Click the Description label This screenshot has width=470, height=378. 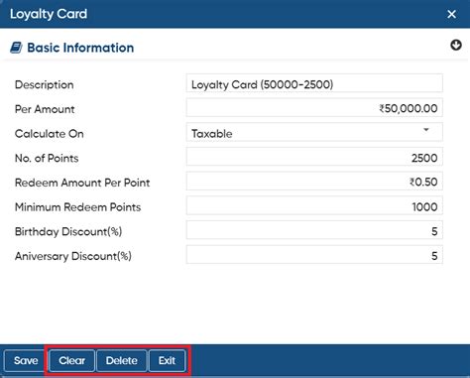(x=45, y=85)
